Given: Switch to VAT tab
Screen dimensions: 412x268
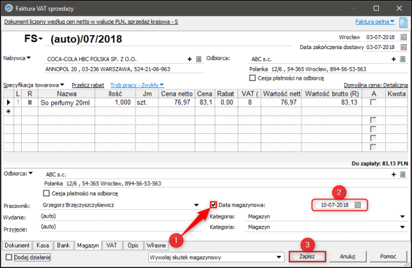Looking at the screenshot, I should tap(111, 246).
